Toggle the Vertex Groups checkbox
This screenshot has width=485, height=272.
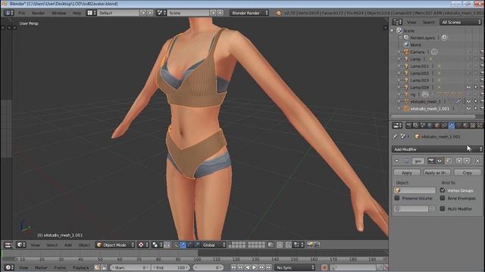[x=443, y=190]
